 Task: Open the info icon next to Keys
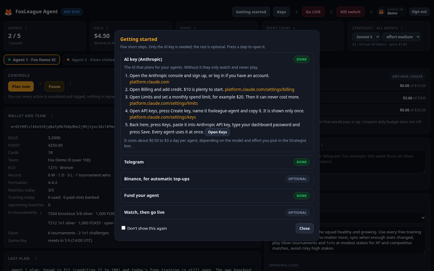pyautogui.click(x=297, y=12)
